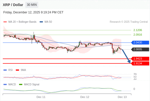This screenshot has width=150, height=101.
Task: Click the MA 50 legend swatch
Action: point(41,22)
